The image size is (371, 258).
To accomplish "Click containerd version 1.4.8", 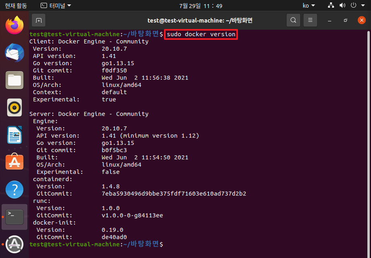I will pos(111,186).
